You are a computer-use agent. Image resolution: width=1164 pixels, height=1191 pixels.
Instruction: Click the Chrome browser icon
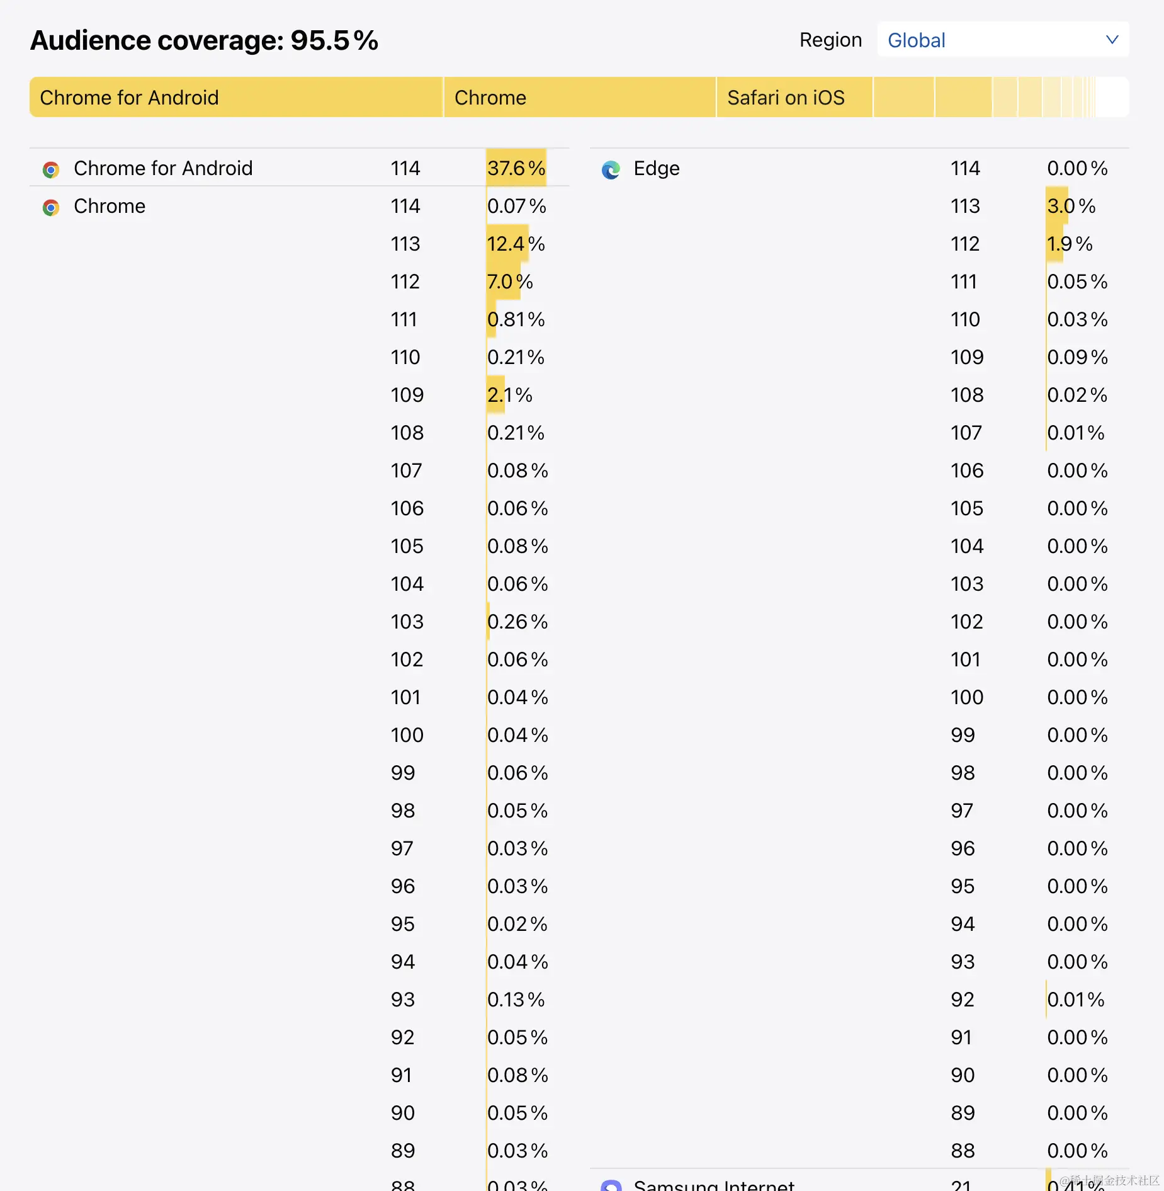pyautogui.click(x=51, y=207)
